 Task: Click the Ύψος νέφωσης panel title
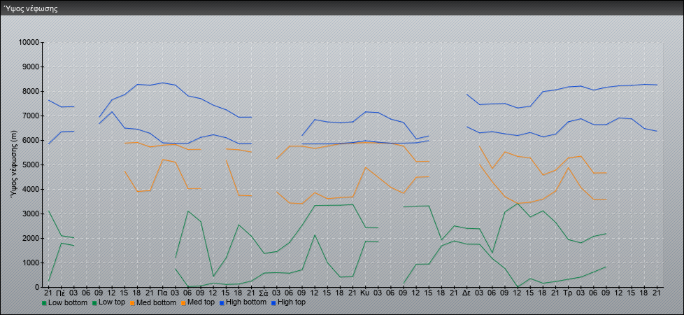(31, 9)
